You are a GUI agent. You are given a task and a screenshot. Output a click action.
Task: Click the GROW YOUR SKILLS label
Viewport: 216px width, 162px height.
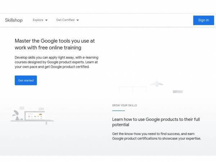point(125,105)
